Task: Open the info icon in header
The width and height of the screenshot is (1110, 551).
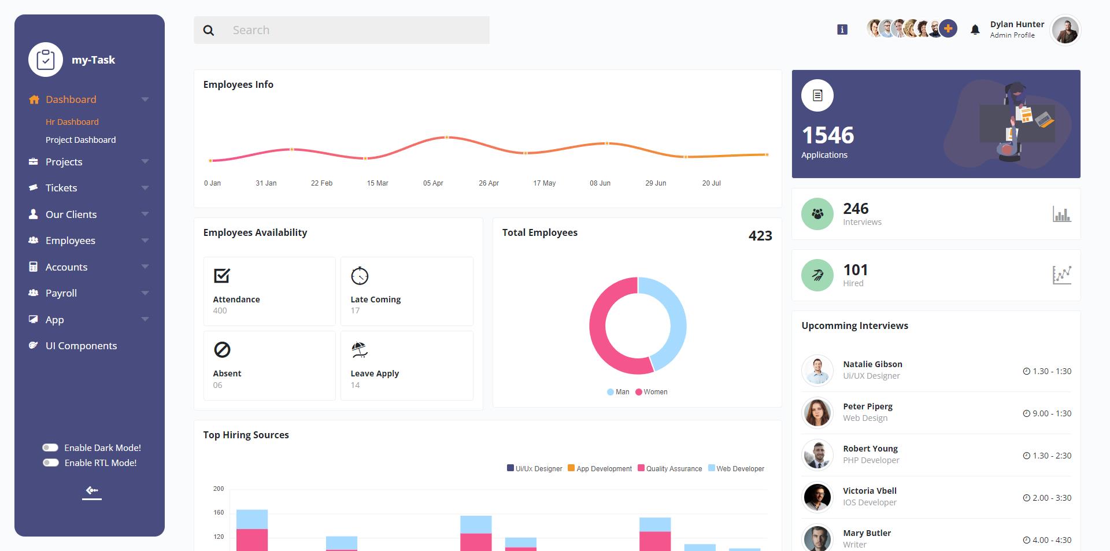Action: [842, 29]
